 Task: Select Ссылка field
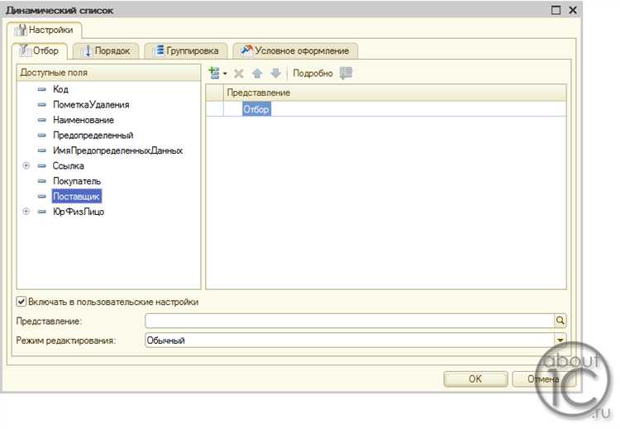coord(68,165)
